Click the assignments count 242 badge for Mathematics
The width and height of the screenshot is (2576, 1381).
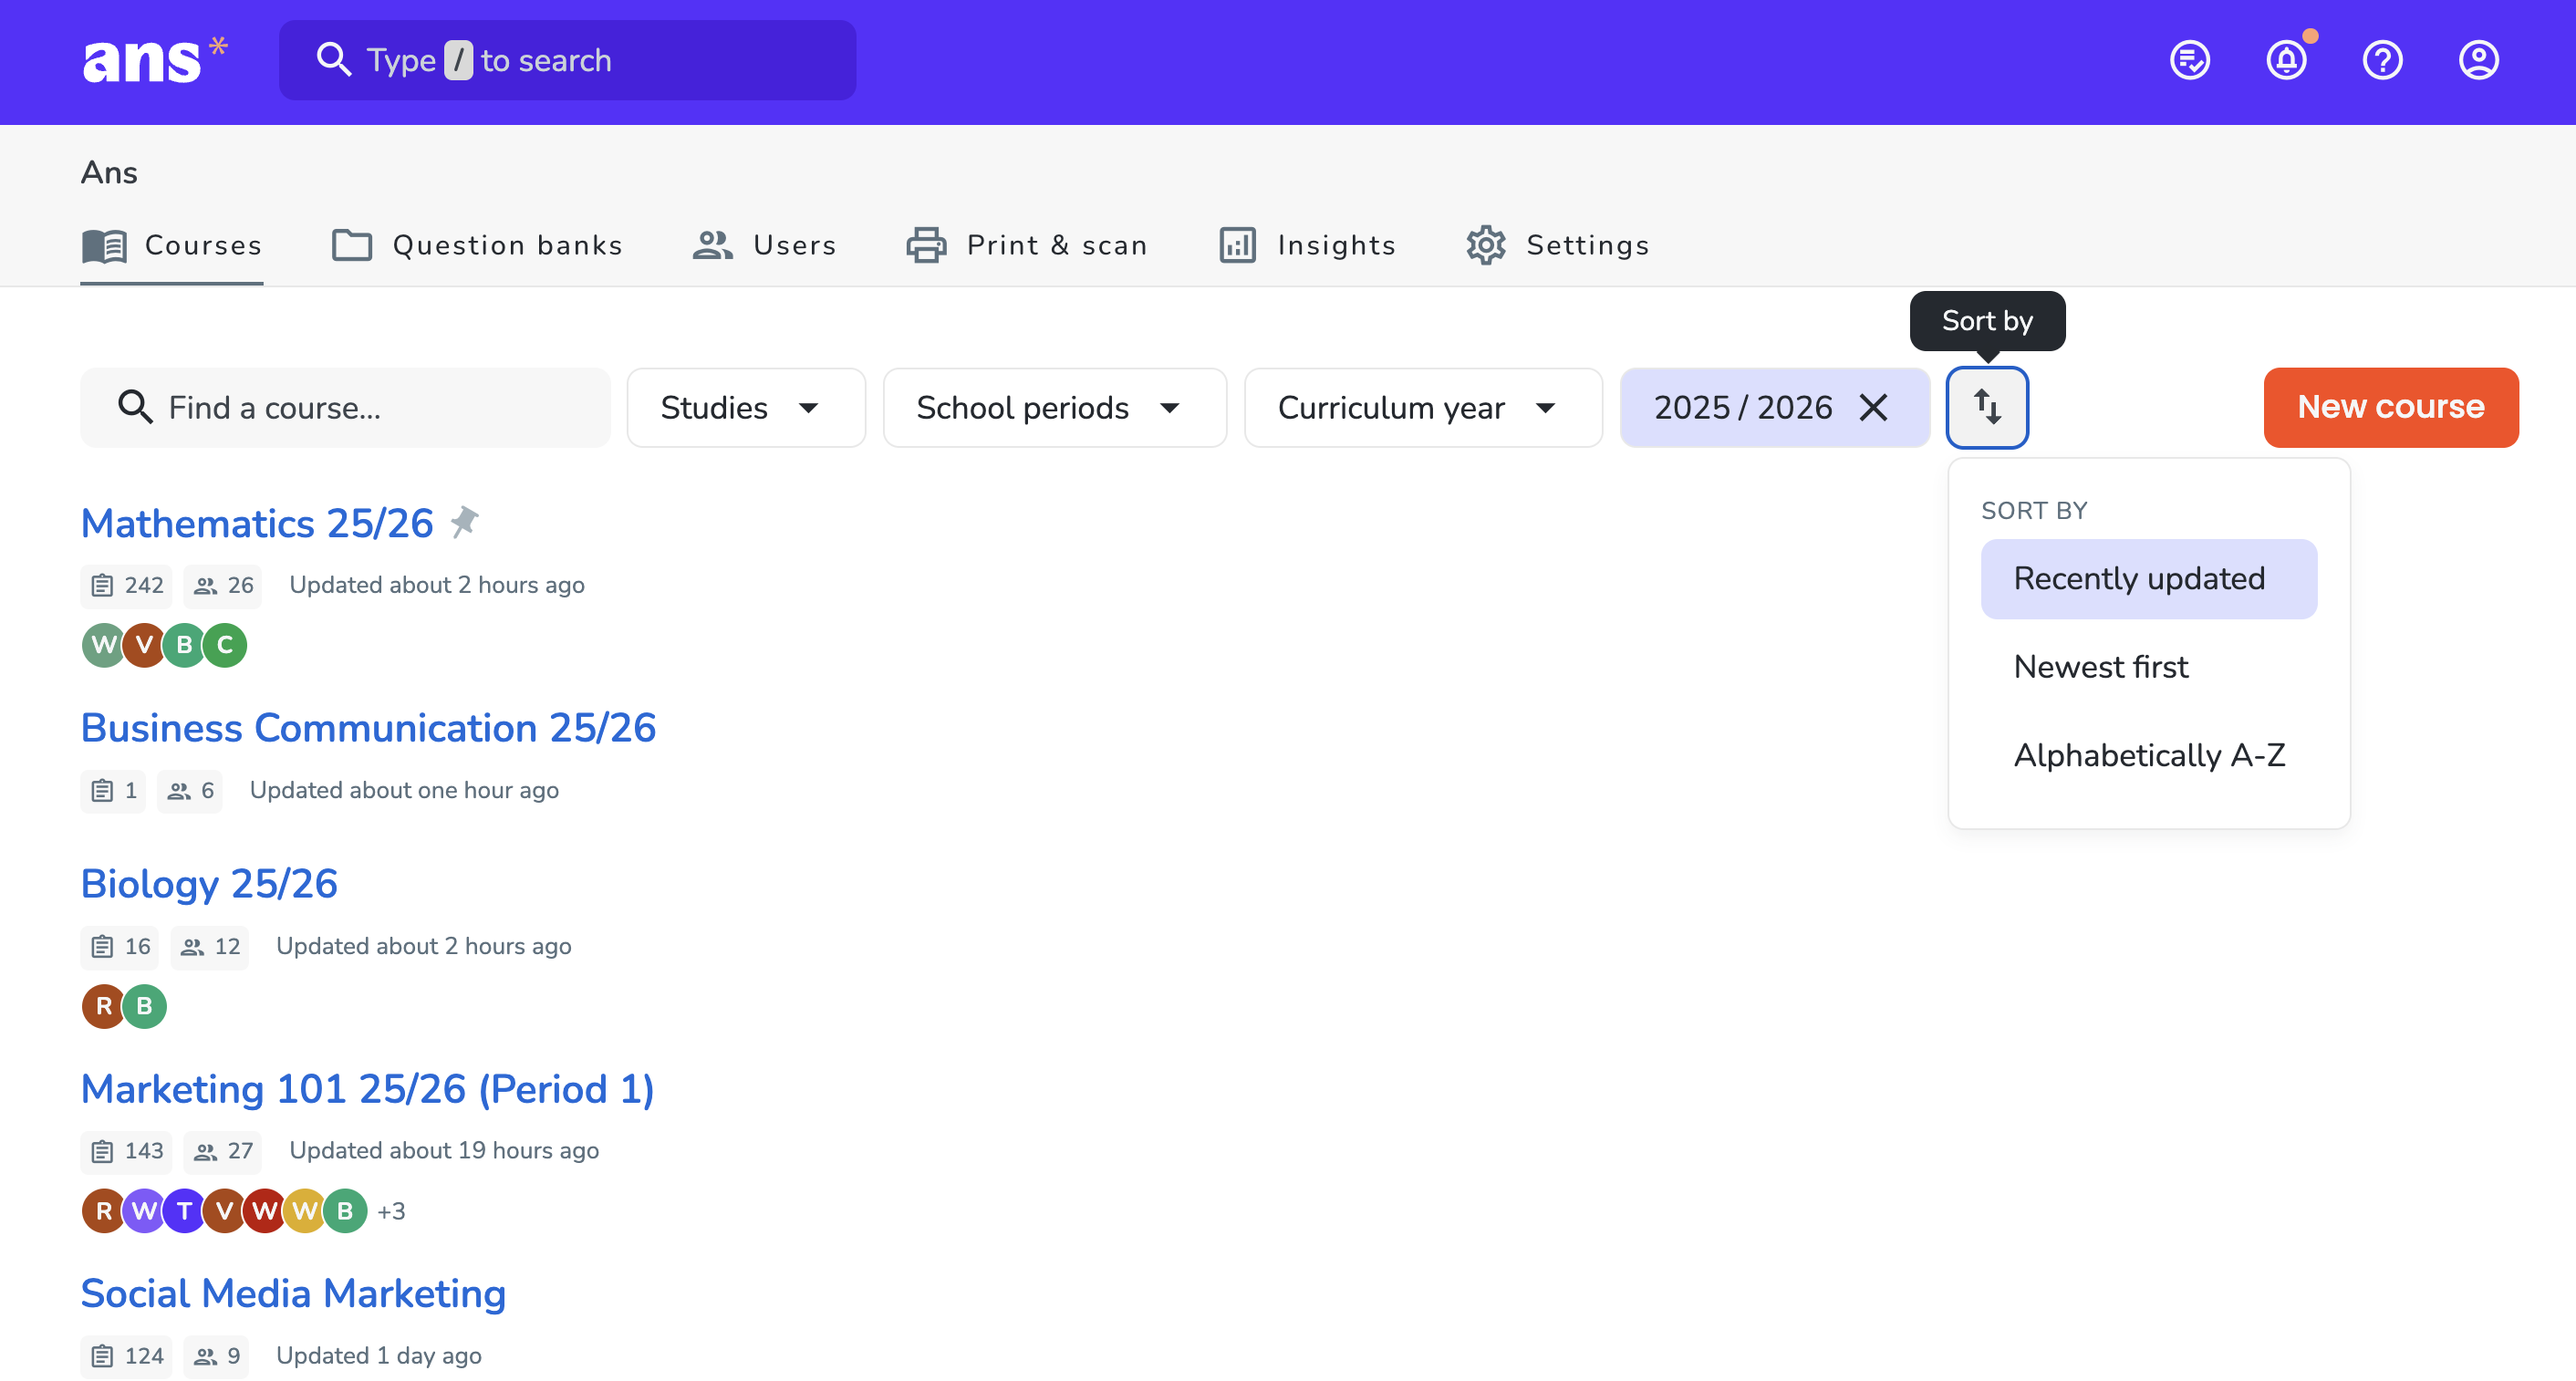pos(126,585)
